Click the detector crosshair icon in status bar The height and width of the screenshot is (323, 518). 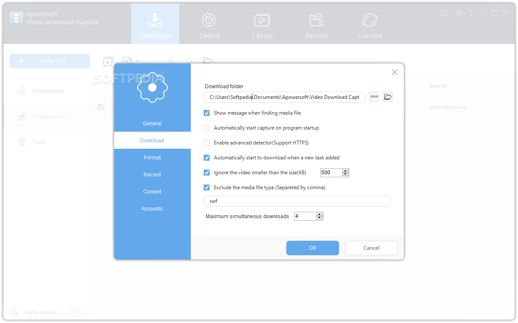(x=14, y=312)
